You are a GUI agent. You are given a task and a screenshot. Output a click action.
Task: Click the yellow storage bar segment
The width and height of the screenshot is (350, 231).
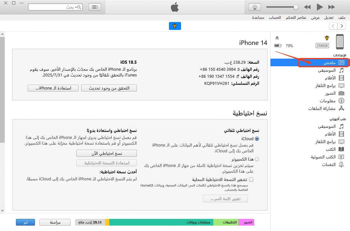pos(107,222)
